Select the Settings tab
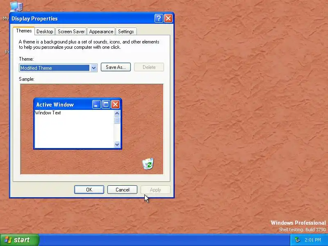The image size is (328, 246). click(x=126, y=32)
